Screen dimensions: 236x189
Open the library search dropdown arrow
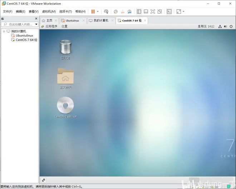point(36,24)
